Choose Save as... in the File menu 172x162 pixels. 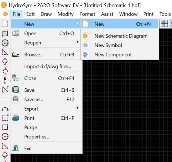47,99
